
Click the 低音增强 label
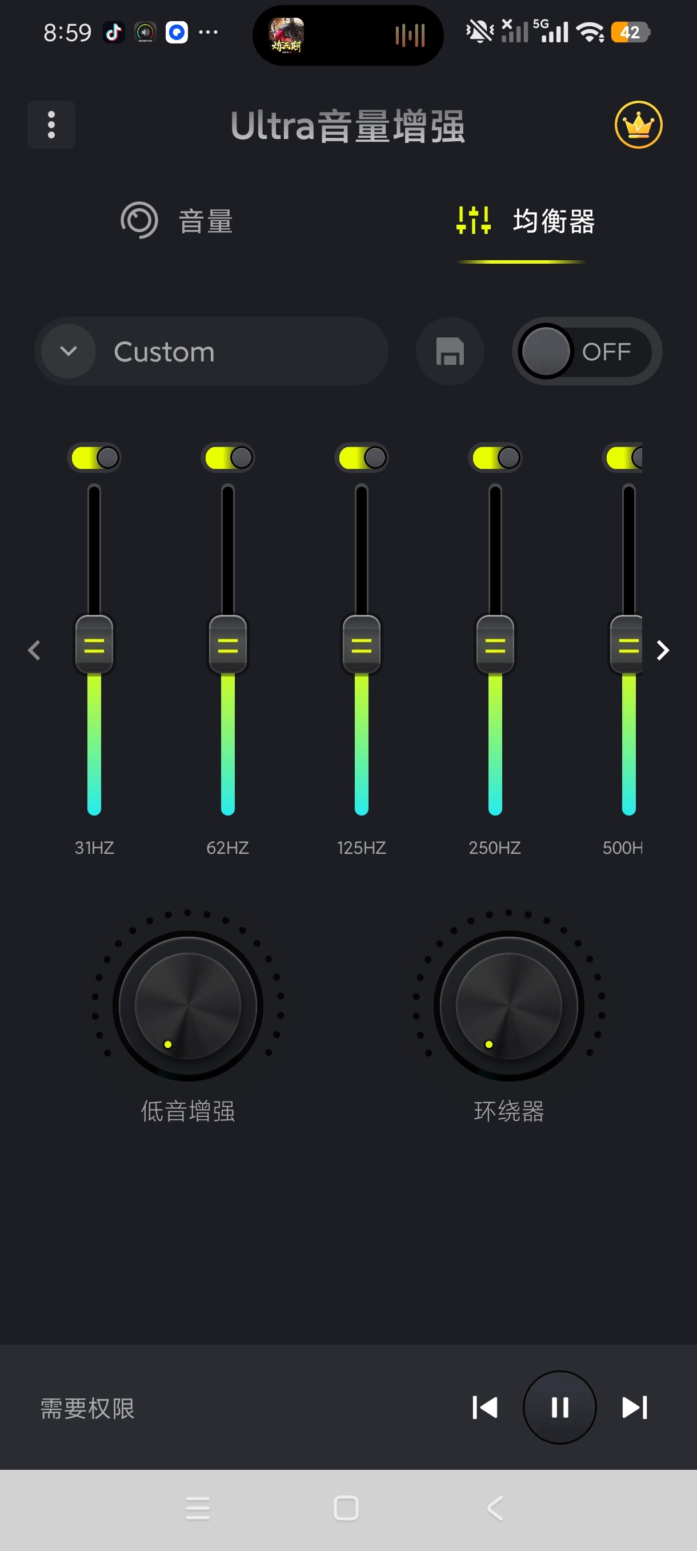pos(188,1110)
